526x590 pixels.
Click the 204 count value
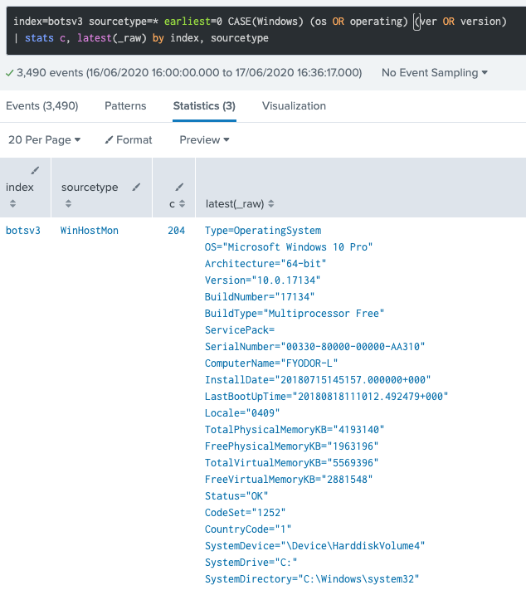[176, 231]
